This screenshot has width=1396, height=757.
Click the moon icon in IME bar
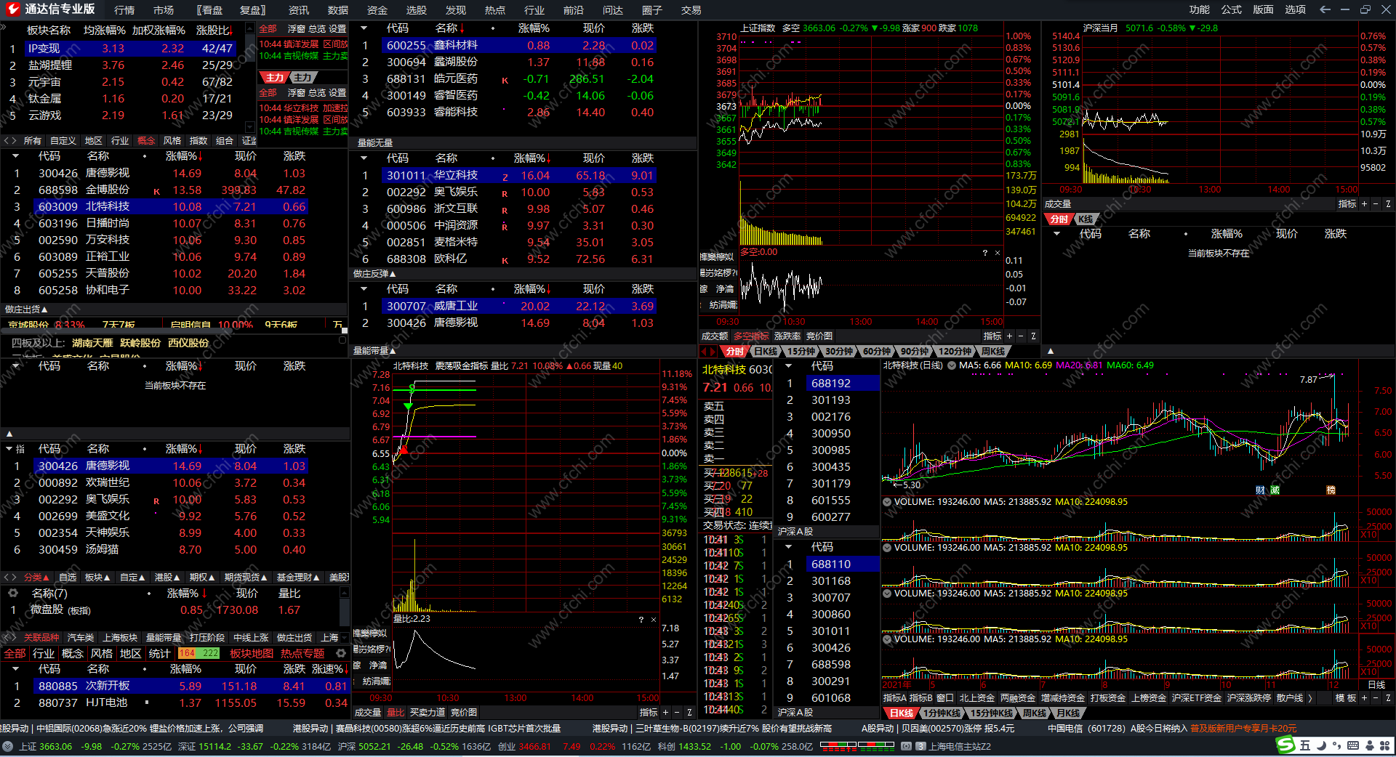pyautogui.click(x=1321, y=745)
